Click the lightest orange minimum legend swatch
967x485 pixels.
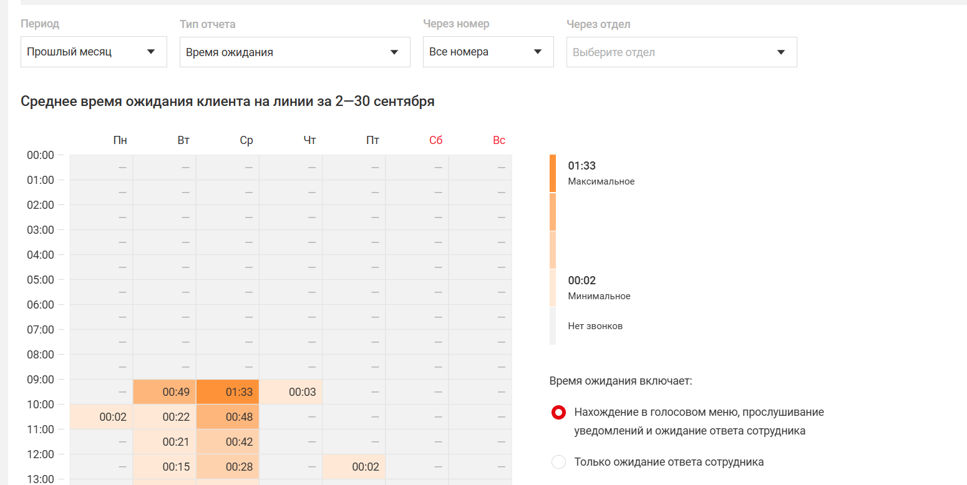pyautogui.click(x=553, y=287)
